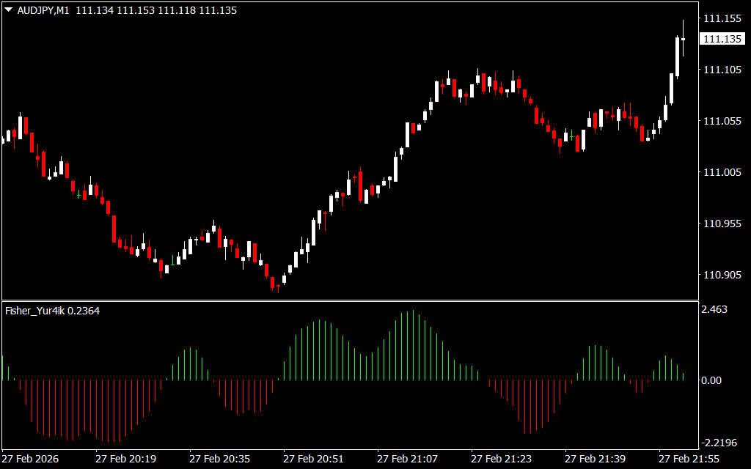Select the highlighted current price tag 111.135
751x469 pixels.
coord(721,39)
